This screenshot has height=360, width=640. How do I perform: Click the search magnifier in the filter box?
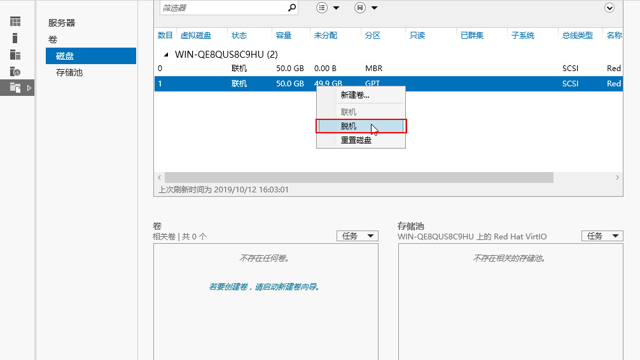292,8
